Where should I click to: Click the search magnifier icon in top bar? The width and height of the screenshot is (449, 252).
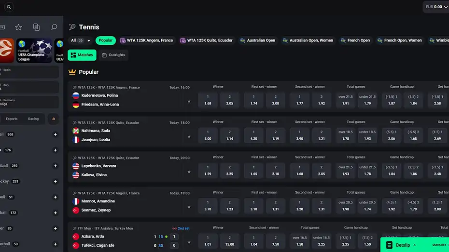(x=9, y=7)
